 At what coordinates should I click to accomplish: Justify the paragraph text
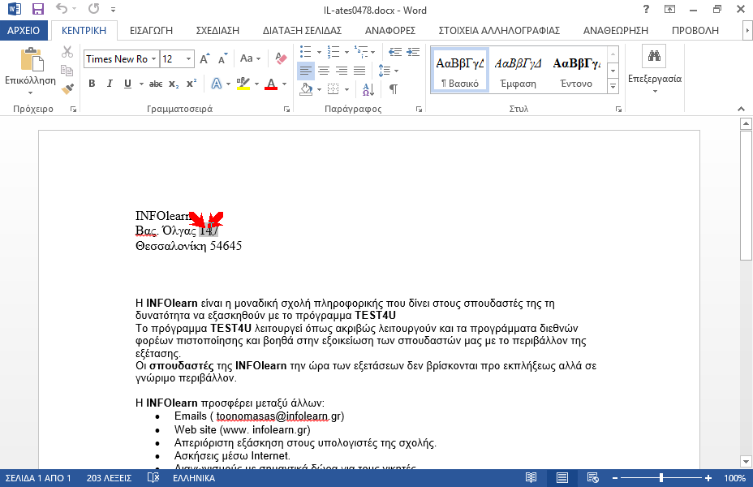359,71
